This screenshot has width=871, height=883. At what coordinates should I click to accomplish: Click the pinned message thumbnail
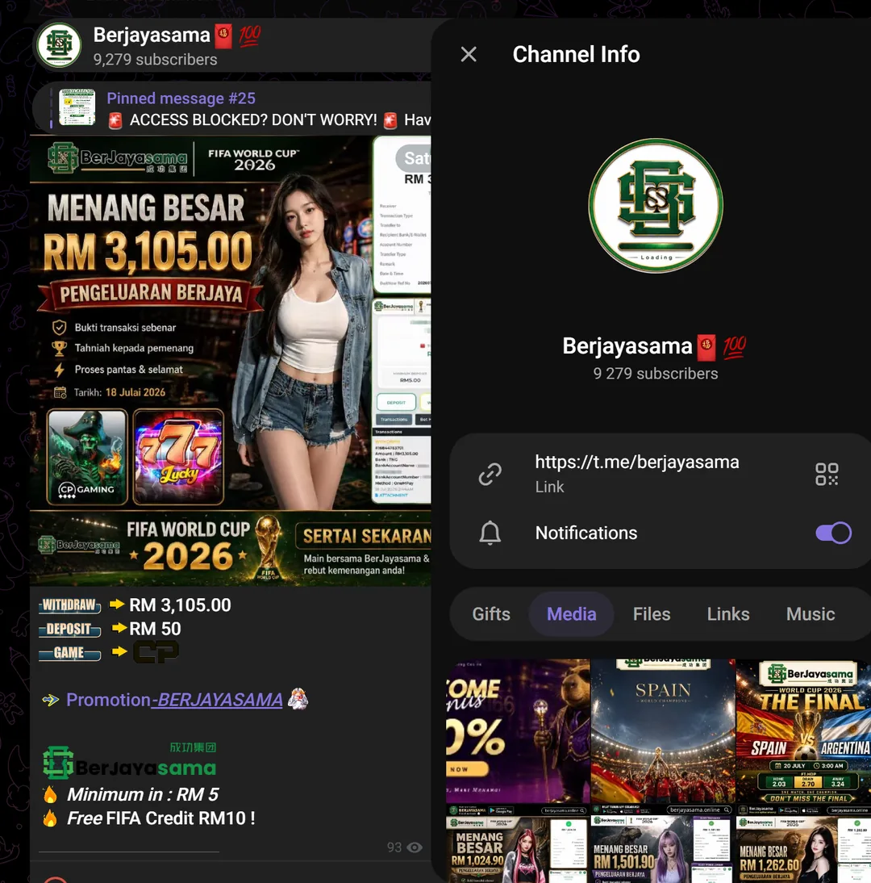pos(77,107)
